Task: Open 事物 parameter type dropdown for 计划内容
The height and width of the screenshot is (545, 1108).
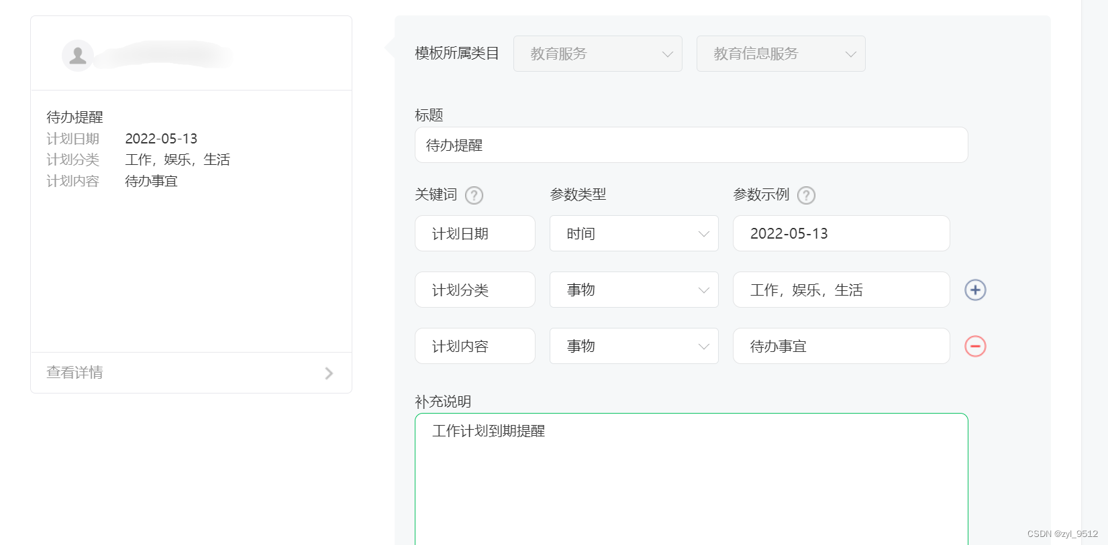Action: click(x=634, y=346)
